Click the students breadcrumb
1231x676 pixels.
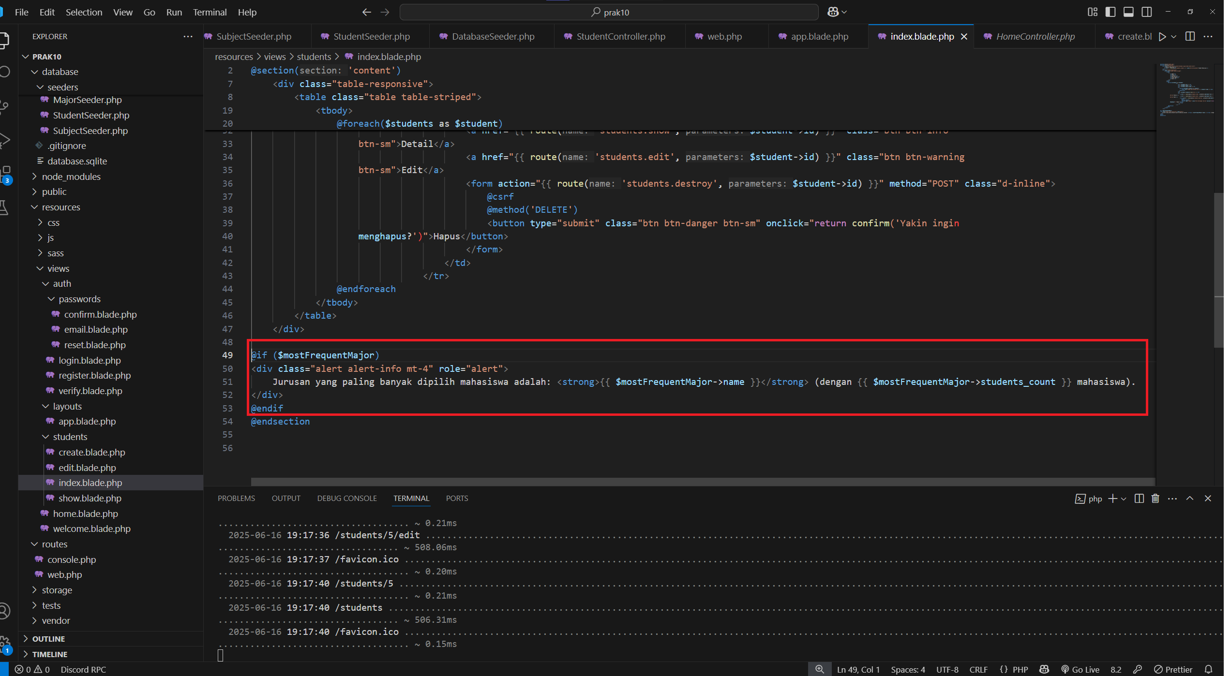coord(314,57)
